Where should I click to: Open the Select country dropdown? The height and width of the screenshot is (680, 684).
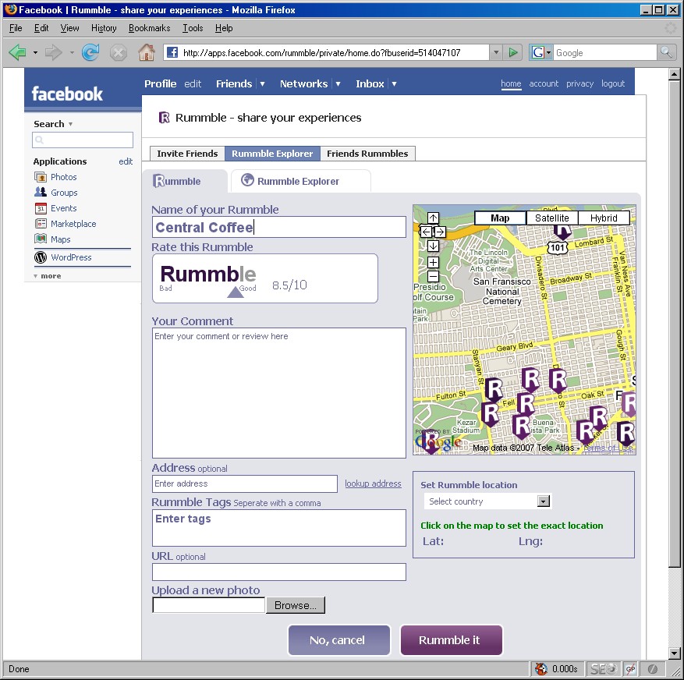tap(487, 501)
